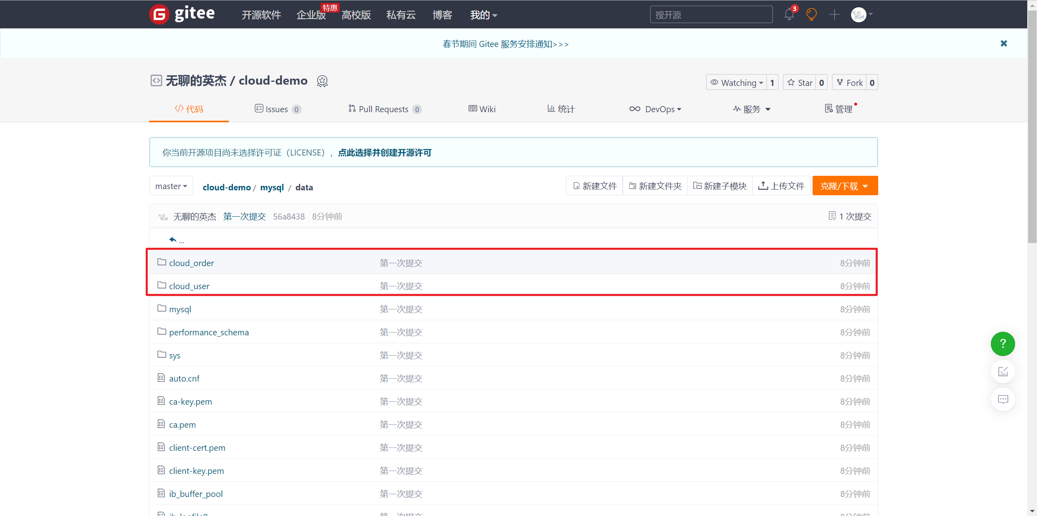Click the plus icon in header
Screen dimensions: 1037x516
pyautogui.click(x=834, y=15)
